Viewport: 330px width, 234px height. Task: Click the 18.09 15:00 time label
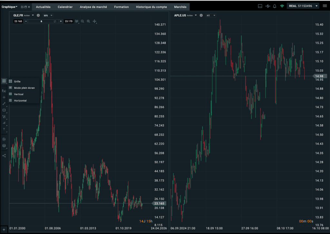[x=214, y=228]
